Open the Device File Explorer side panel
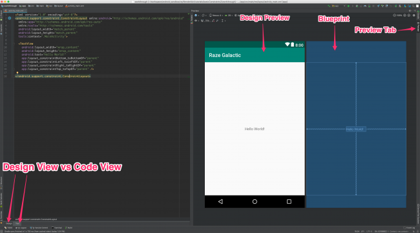This screenshot has width=420, height=233. pos(418,214)
